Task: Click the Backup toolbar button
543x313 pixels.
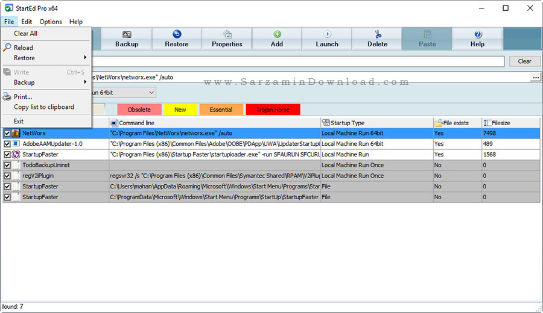Action: (127, 39)
